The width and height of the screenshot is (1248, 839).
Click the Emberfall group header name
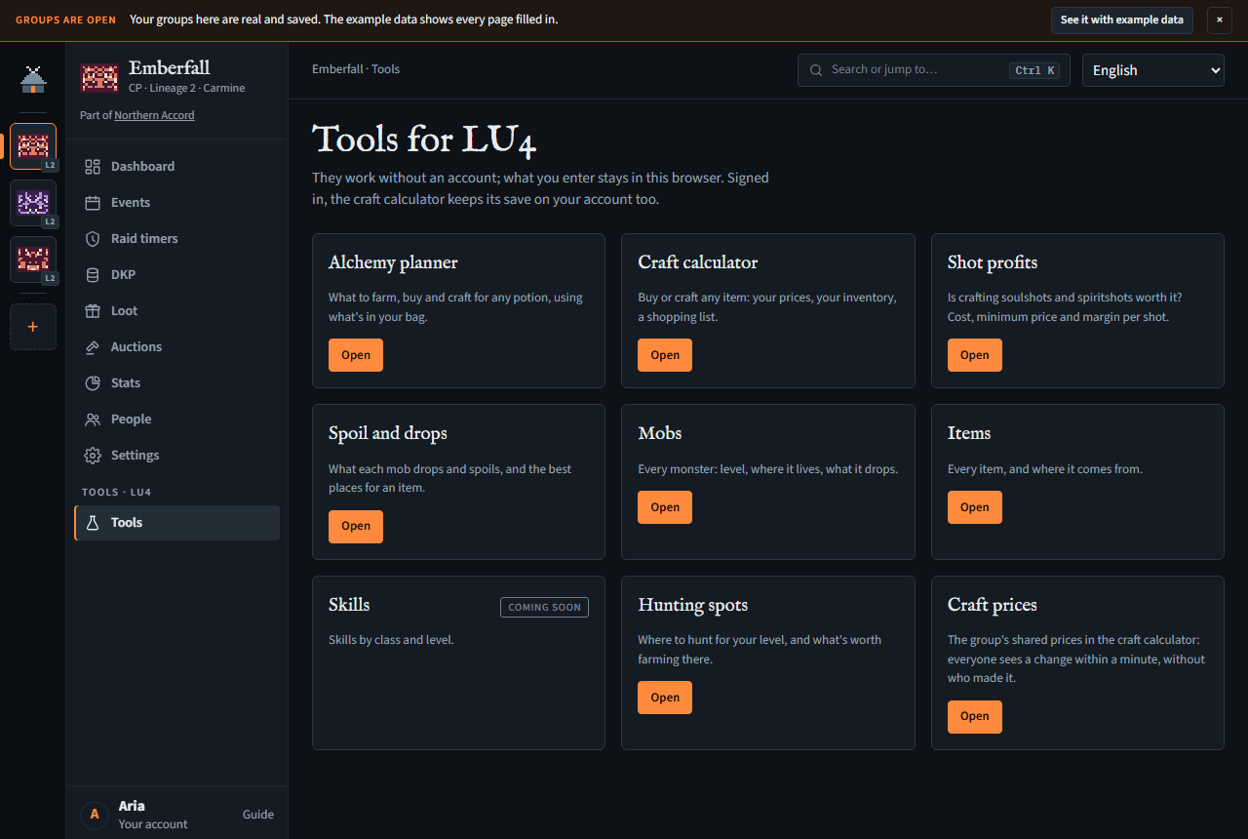click(x=170, y=67)
